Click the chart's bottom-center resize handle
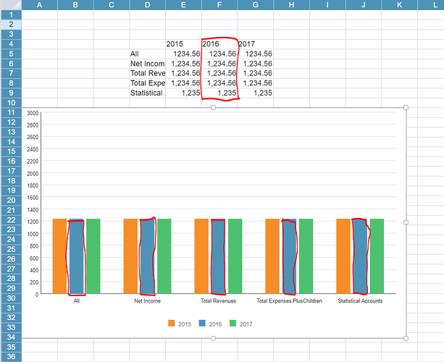 [x=214, y=337]
